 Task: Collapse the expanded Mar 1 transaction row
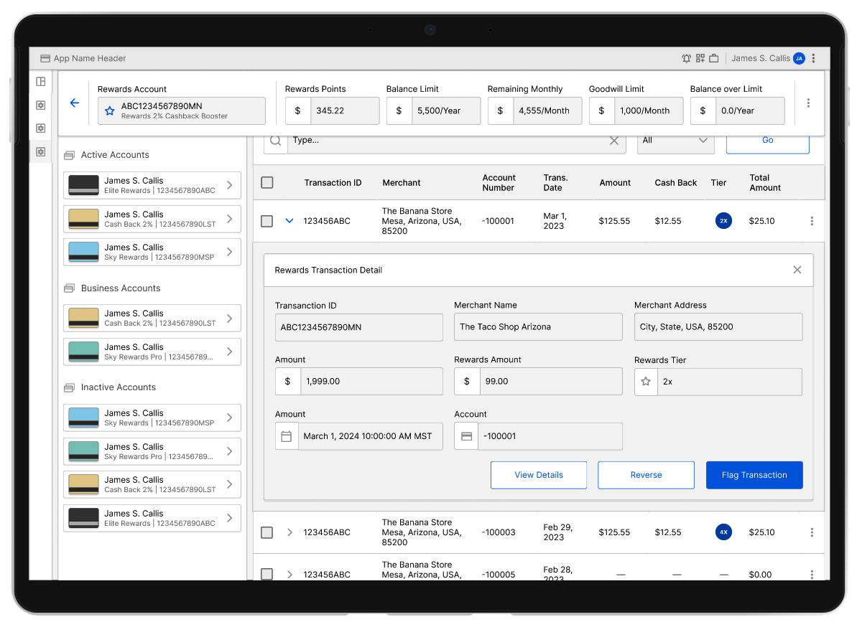click(289, 221)
